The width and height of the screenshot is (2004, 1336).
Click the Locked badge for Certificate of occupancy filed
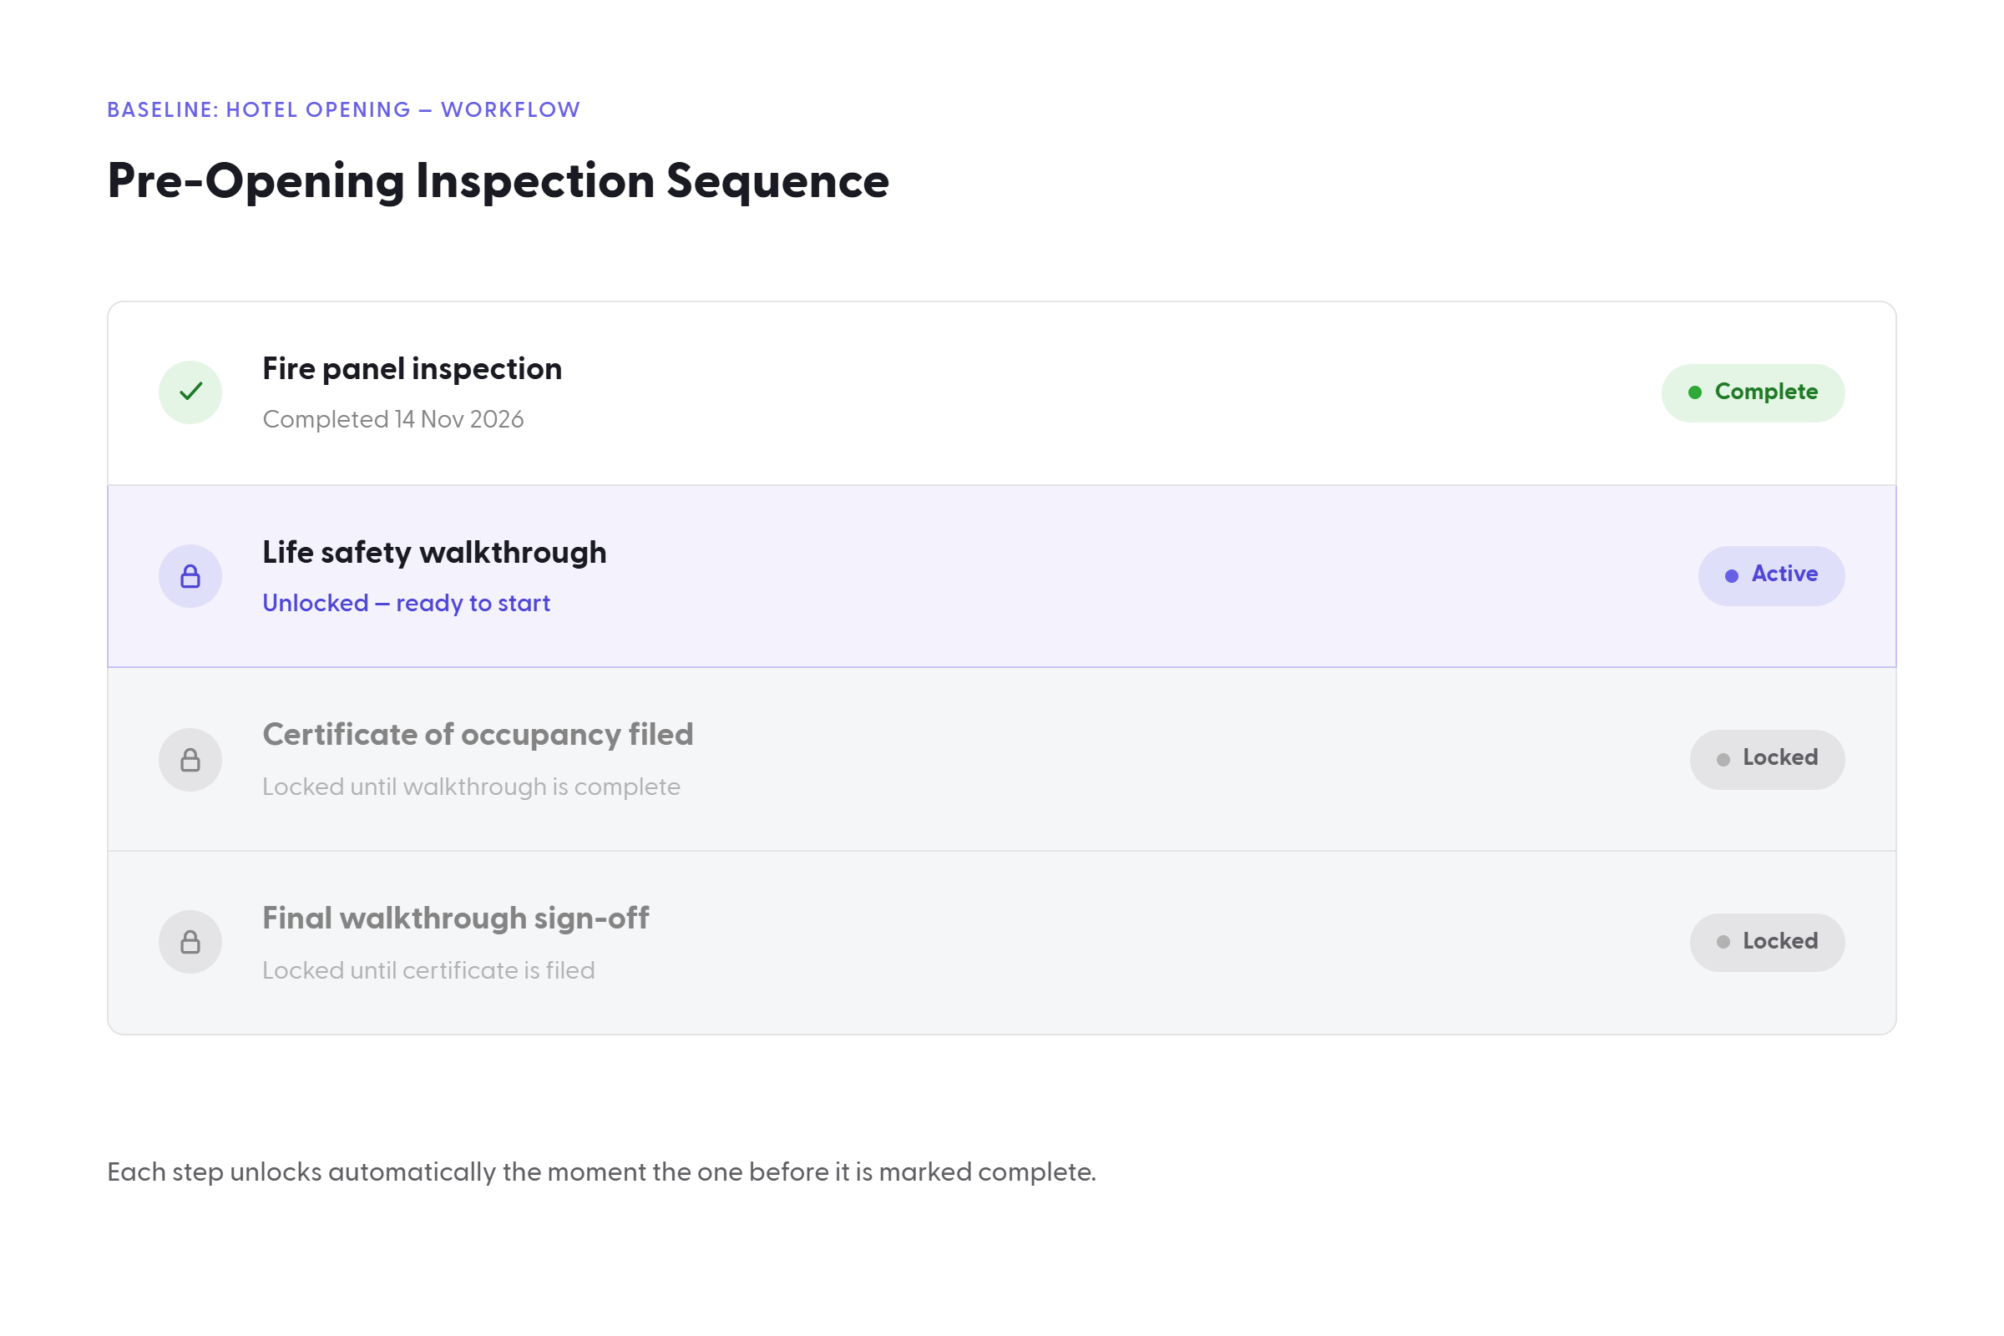[1767, 759]
